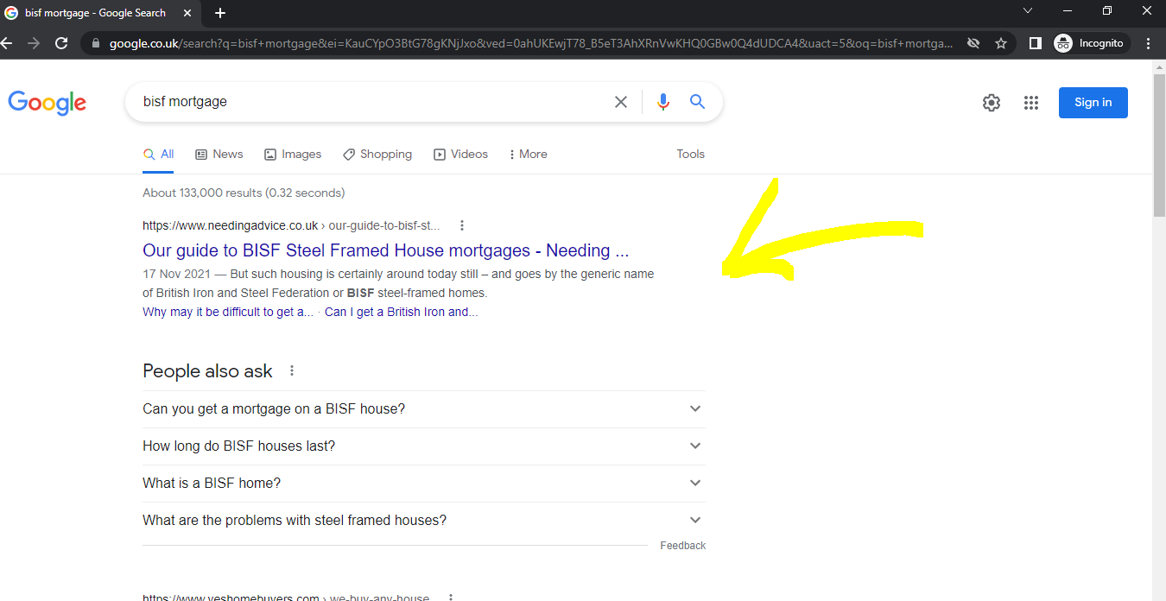The height and width of the screenshot is (601, 1166).
Task: Expand "What is a BISF home?" question
Action: point(422,483)
